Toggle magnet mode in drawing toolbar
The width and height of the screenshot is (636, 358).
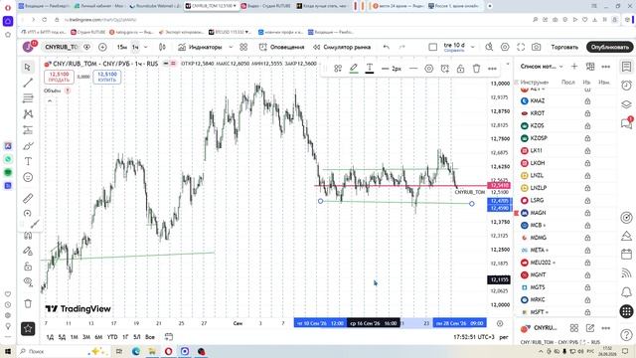tap(28, 235)
